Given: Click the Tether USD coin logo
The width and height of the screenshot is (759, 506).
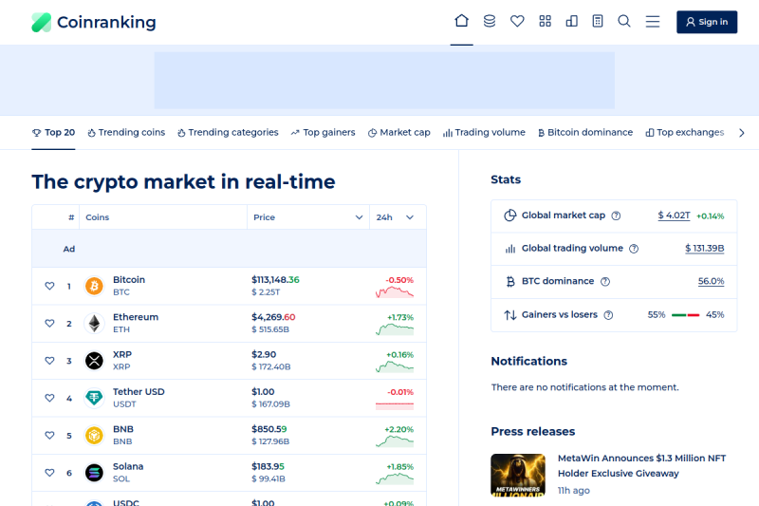Looking at the screenshot, I should [x=94, y=398].
